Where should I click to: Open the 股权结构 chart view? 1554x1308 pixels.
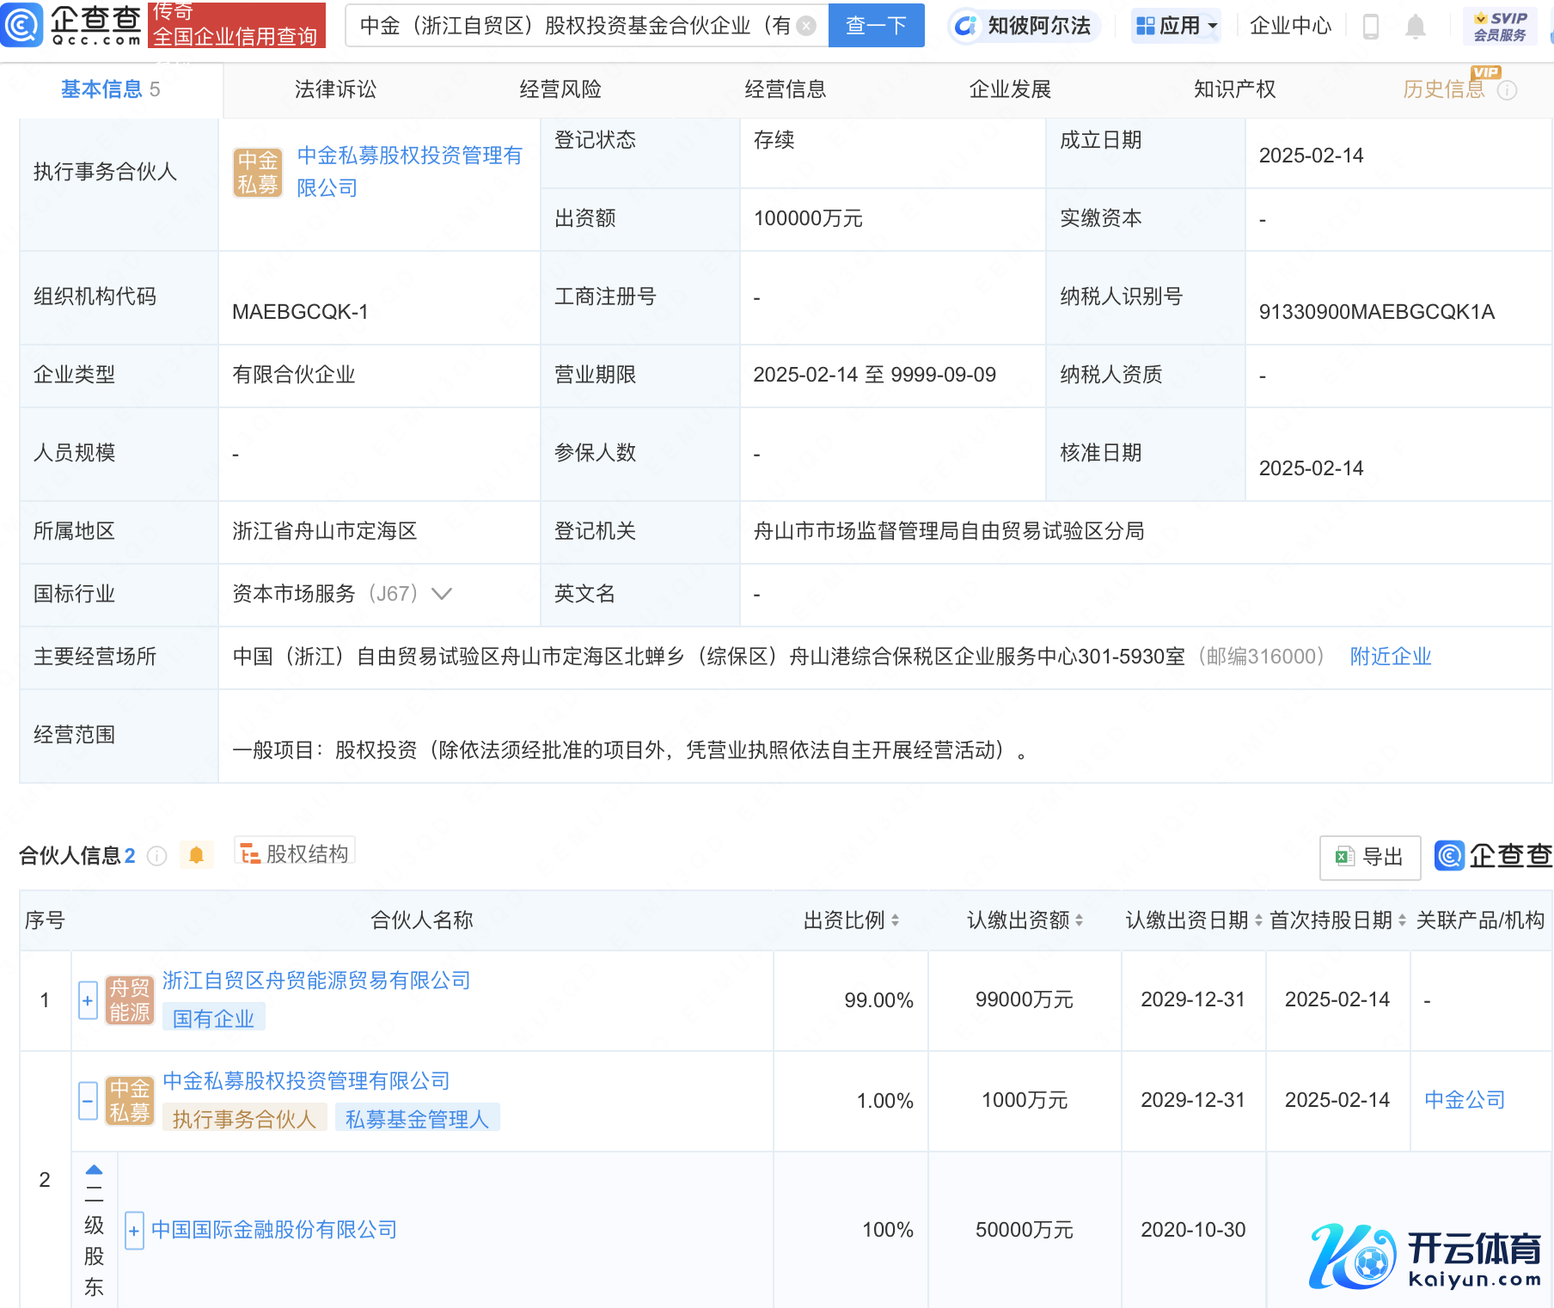295,853
